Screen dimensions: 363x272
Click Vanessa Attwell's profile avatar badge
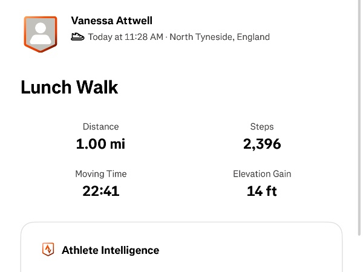click(40, 33)
